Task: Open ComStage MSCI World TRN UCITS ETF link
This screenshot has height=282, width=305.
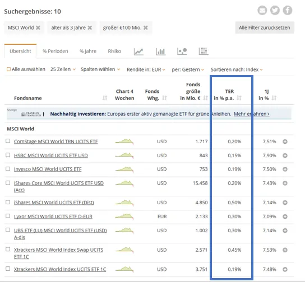Action: pos(56,142)
